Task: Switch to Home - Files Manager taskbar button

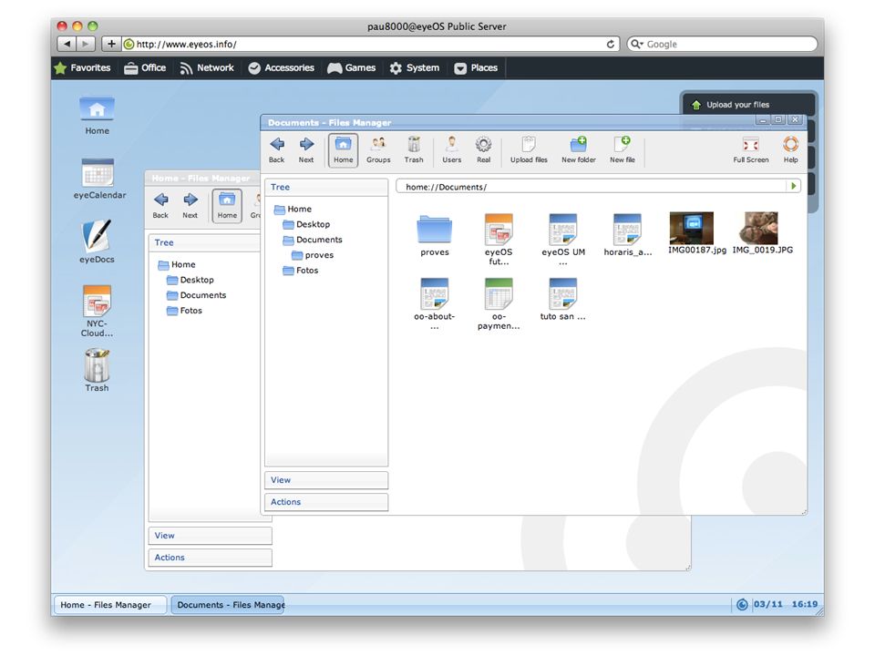Action: coord(110,605)
